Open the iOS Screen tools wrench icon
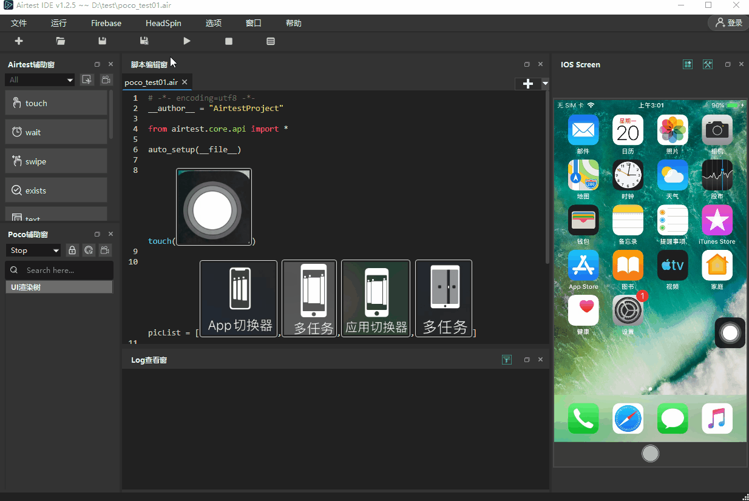This screenshot has height=501, width=749. [x=707, y=64]
